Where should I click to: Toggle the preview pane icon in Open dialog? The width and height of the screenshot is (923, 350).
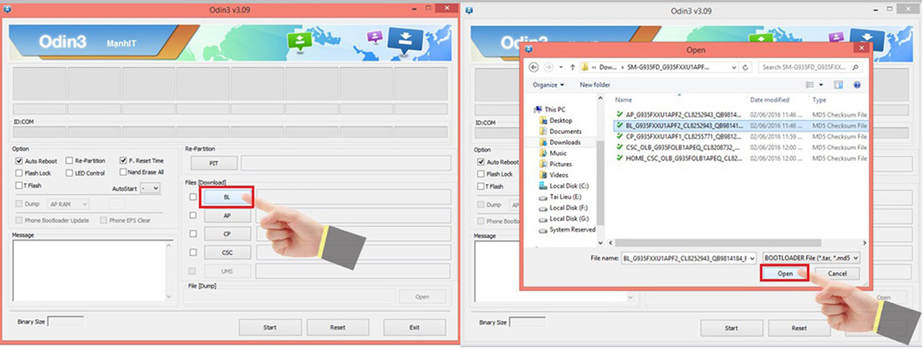pos(838,85)
